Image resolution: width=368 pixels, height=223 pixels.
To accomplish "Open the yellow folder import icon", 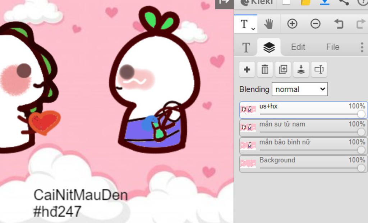I will (306, 3).
